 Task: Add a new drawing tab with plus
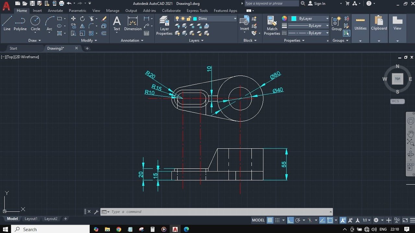[x=87, y=48]
